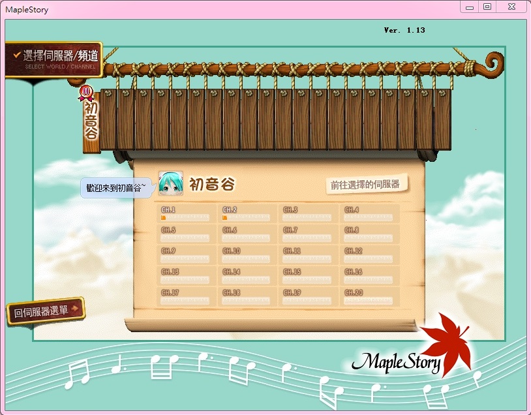Click the hot badge above 初音谷 tab
The height and width of the screenshot is (415, 531).
coord(86,93)
